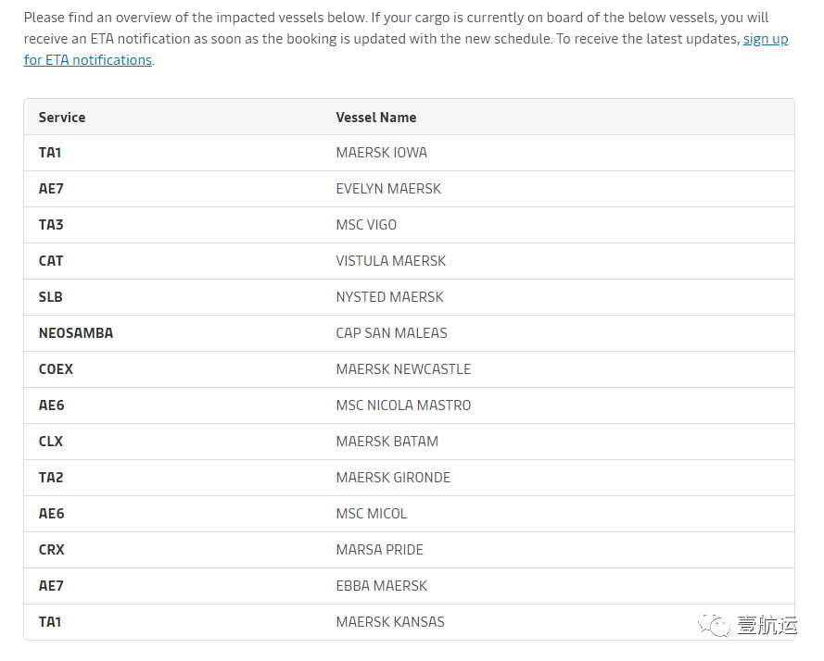Click the TA2 service cell
The height and width of the screenshot is (661, 824).
click(x=51, y=478)
